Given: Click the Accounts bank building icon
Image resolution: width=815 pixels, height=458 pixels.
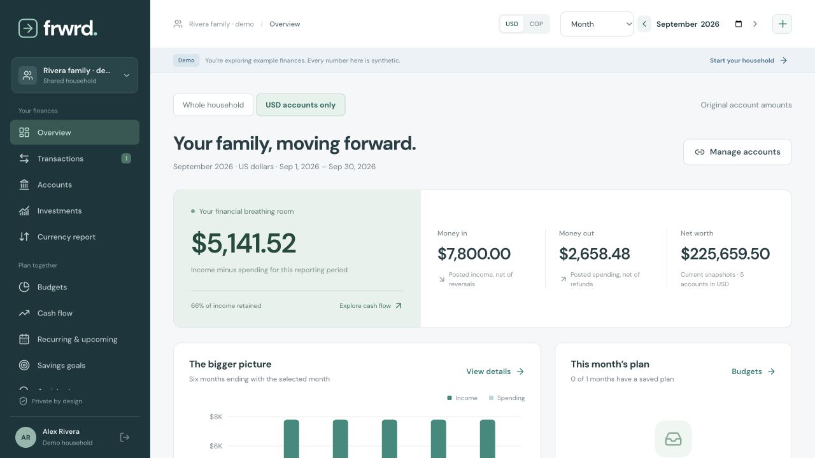Looking at the screenshot, I should point(24,184).
